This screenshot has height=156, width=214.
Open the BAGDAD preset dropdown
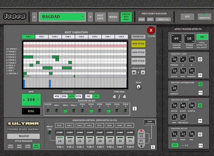coord(62,17)
